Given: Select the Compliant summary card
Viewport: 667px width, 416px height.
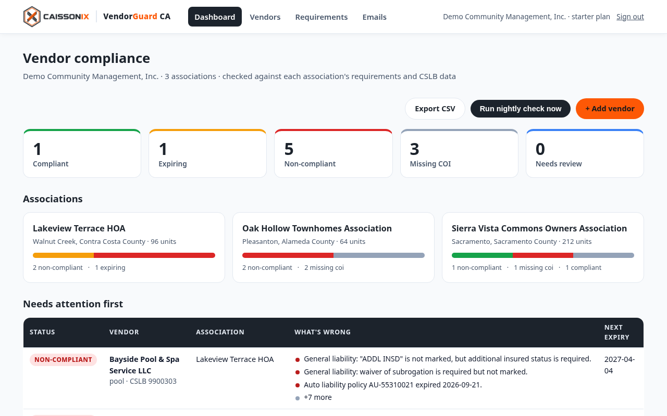Looking at the screenshot, I should 82,153.
